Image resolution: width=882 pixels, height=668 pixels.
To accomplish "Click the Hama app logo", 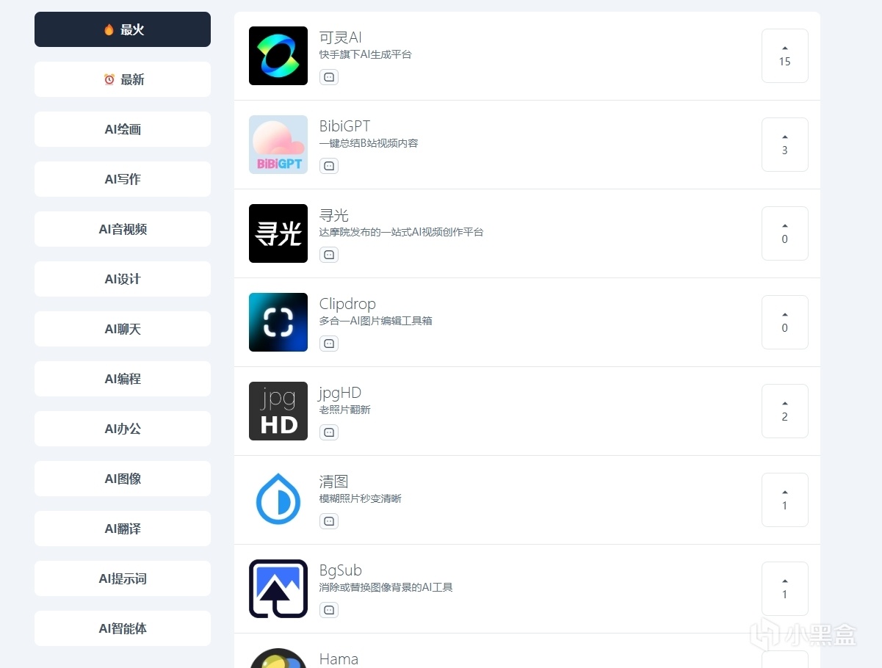I will [278, 658].
